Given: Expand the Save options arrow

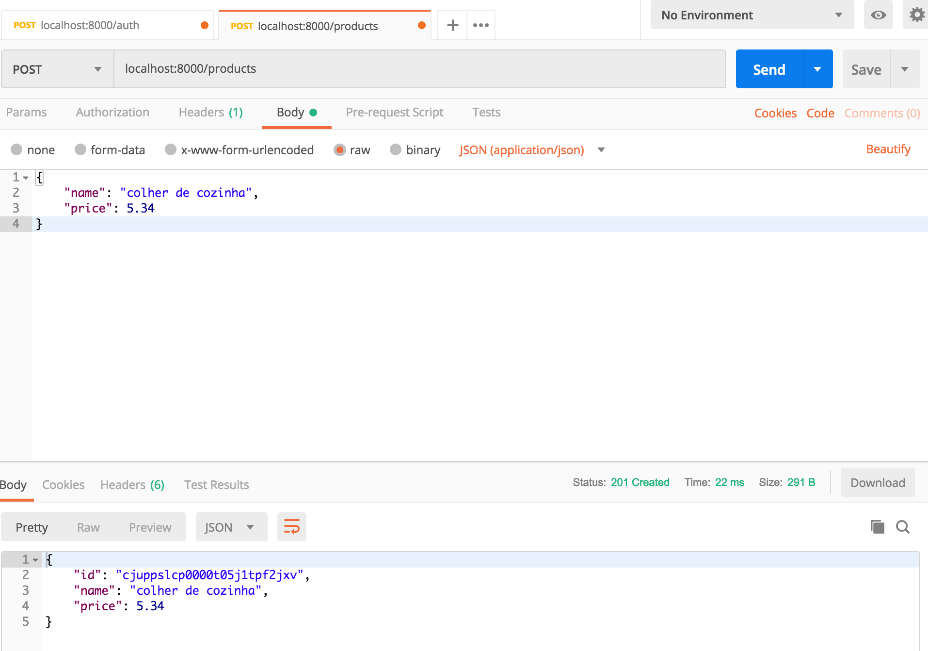Looking at the screenshot, I should point(905,69).
